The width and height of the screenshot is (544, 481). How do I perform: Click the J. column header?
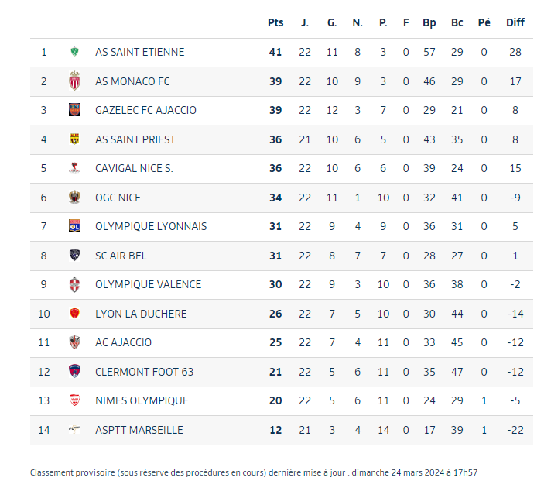click(x=305, y=22)
